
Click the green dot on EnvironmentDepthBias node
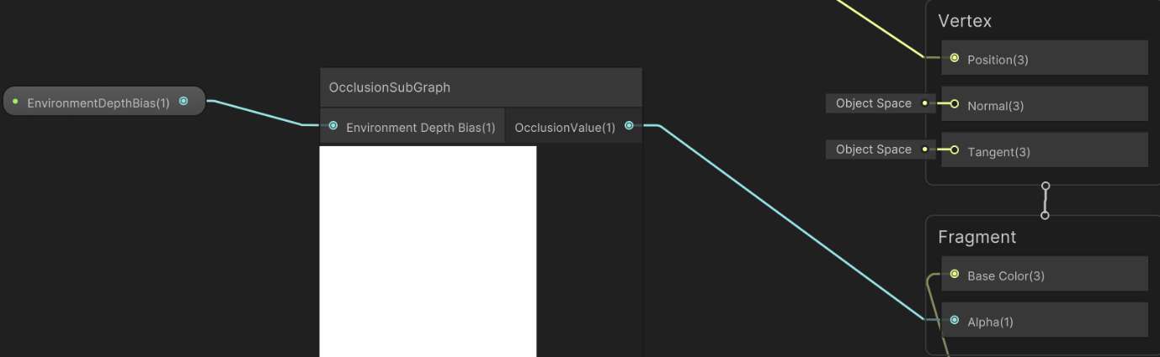click(x=15, y=102)
